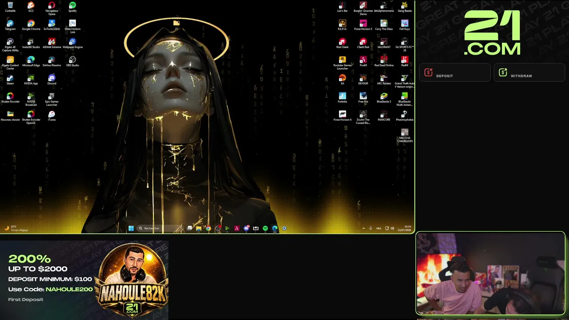Select the Carry The Glass icon
The width and height of the screenshot is (569, 320).
(x=384, y=25)
